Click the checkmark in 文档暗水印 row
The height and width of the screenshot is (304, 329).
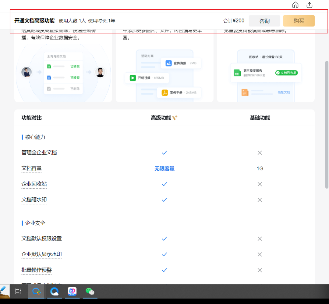pyautogui.click(x=164, y=200)
